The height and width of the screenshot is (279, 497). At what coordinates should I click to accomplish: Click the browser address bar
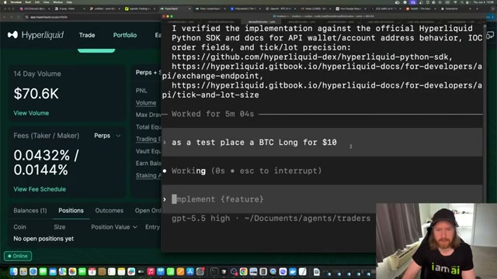(x=92, y=17)
